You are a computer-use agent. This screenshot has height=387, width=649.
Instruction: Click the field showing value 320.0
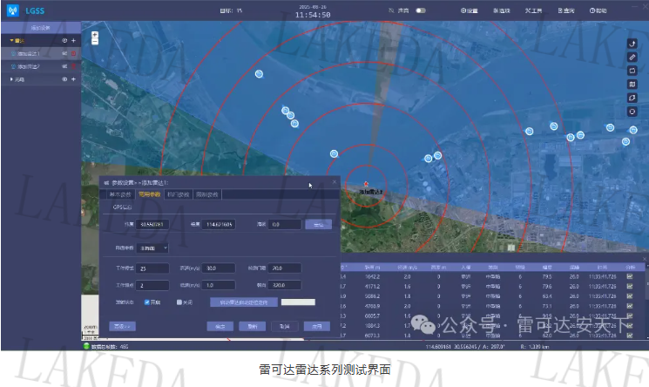point(285,285)
